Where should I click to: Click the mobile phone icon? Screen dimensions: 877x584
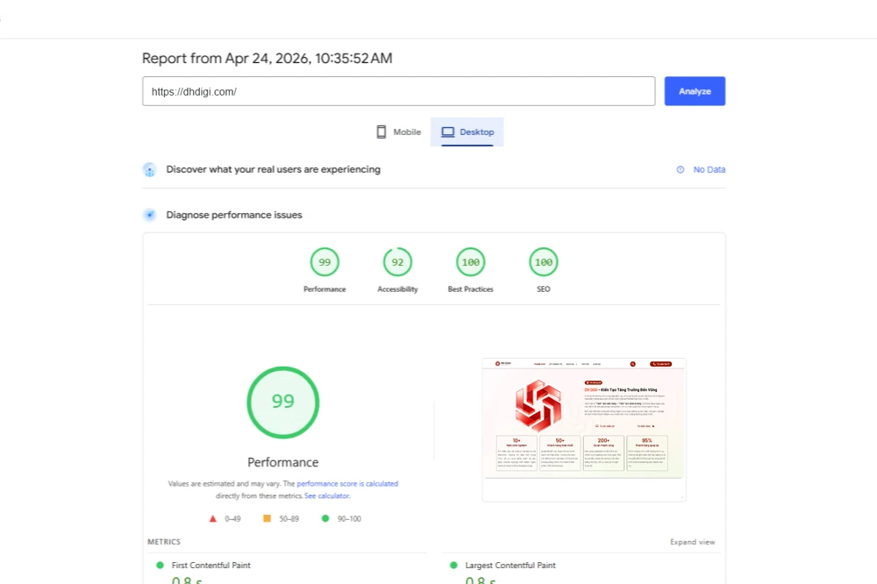381,132
